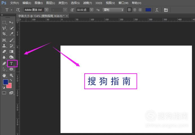195x135 pixels.
Task: Toggle Character and Paragraph panels
Action: [166, 10]
